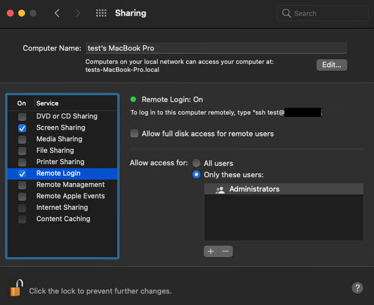Click the magnifier icon in Search

286,13
